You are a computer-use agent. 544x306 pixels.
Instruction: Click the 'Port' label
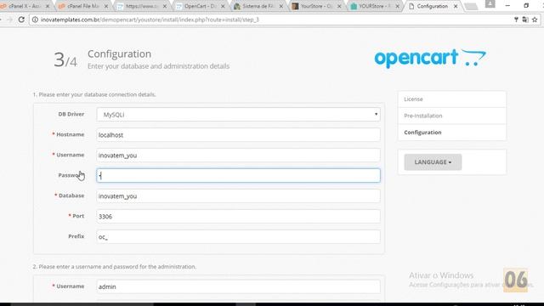[78, 216]
